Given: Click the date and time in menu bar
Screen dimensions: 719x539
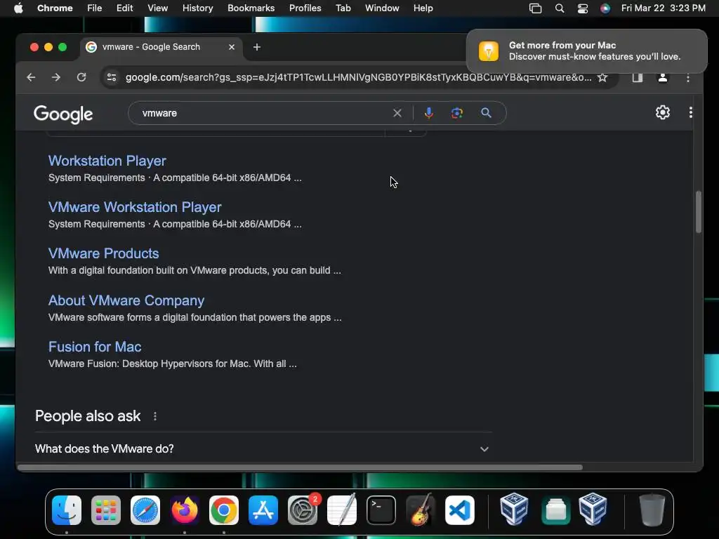Looking at the screenshot, I should tap(663, 8).
